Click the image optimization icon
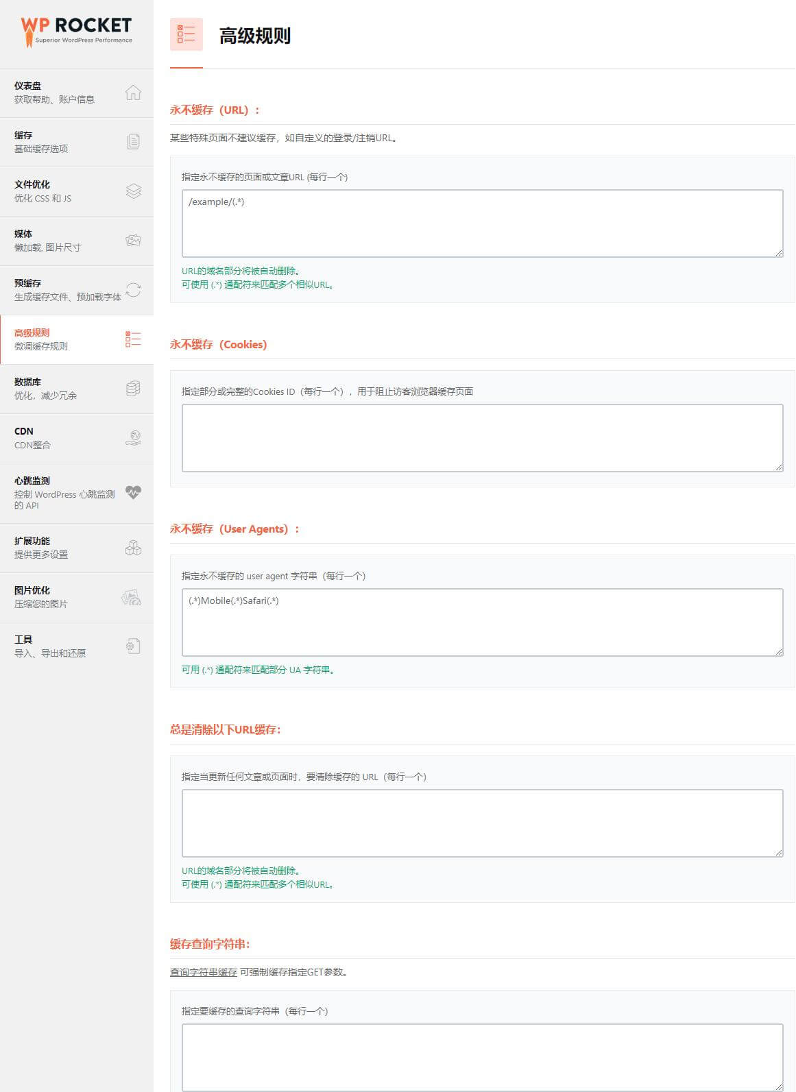The image size is (796, 1092). [132, 597]
